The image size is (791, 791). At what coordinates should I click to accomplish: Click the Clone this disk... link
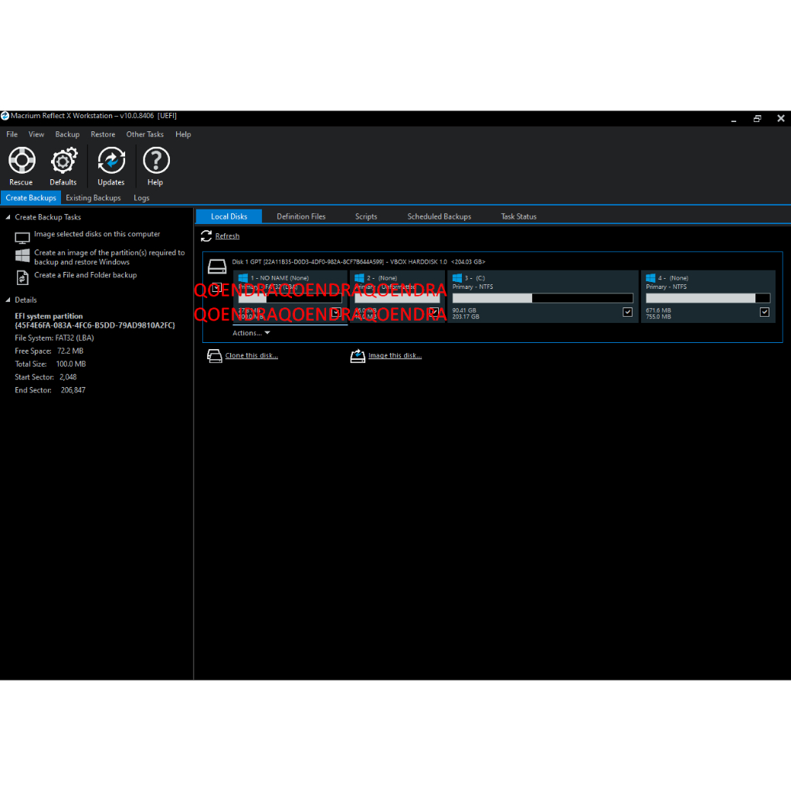tap(251, 355)
